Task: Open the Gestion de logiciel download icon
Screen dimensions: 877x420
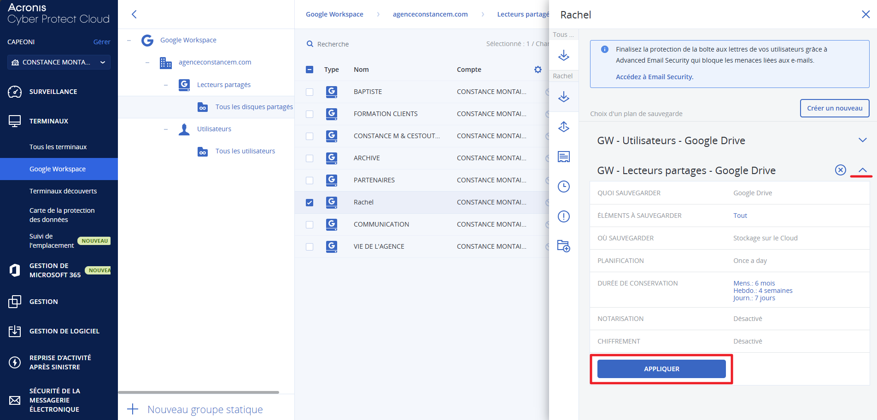Action: pos(15,331)
